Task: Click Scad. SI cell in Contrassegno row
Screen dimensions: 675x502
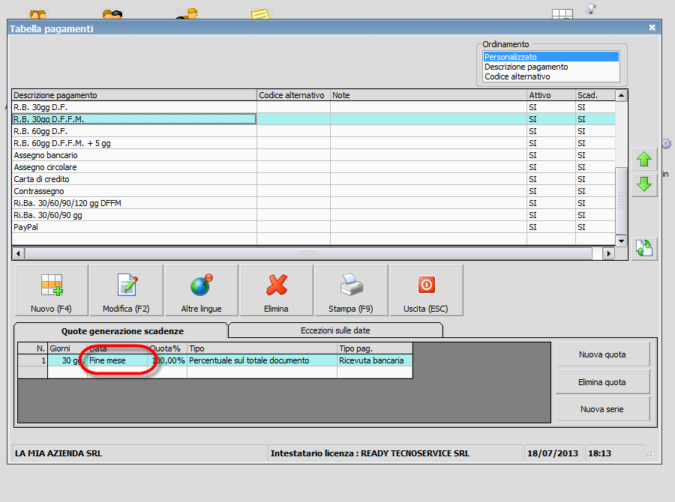Action: tap(595, 191)
